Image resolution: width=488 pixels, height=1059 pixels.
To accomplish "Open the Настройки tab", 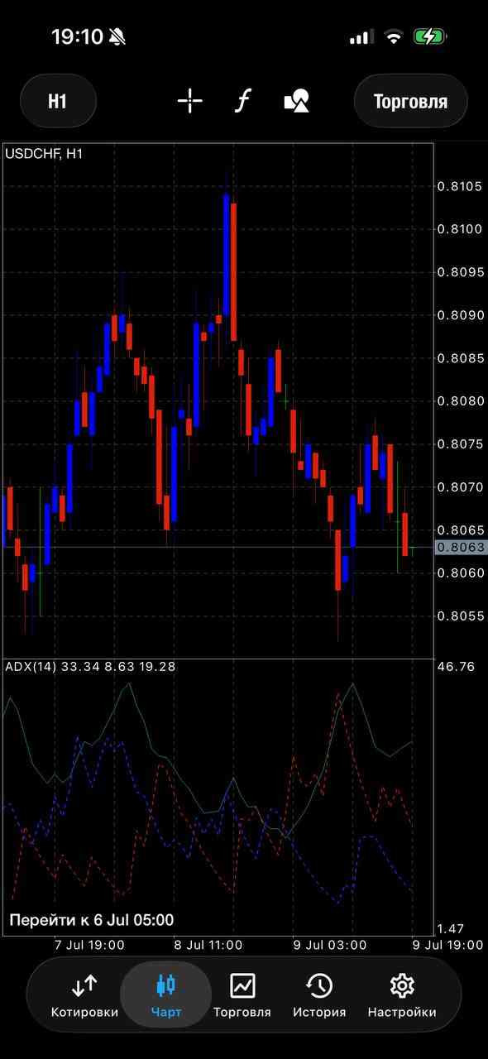I will pos(402,995).
